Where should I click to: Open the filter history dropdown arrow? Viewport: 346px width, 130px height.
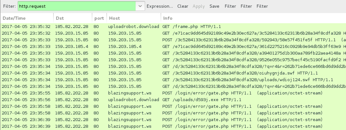140,6
